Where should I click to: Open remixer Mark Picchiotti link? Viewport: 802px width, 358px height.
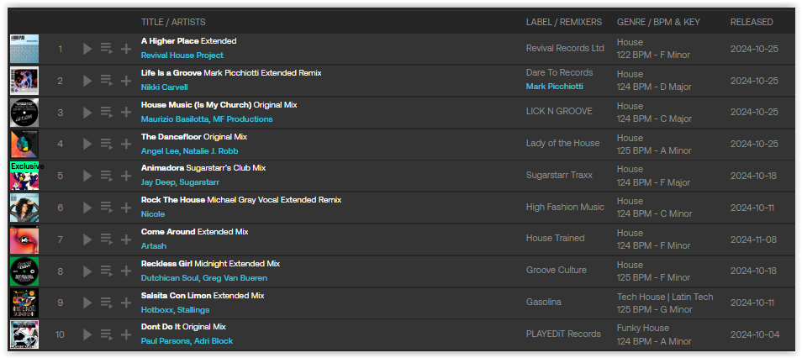555,87
